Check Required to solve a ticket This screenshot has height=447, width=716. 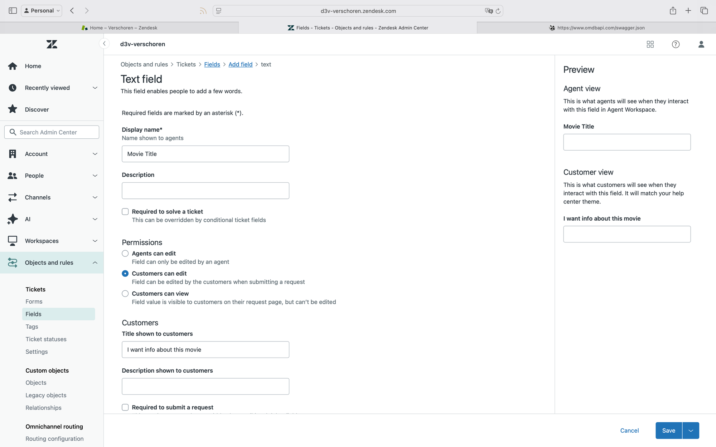125,212
